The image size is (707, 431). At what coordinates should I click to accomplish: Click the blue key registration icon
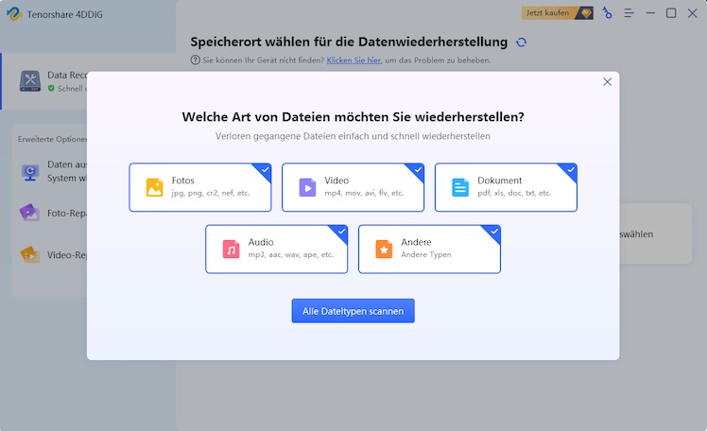click(x=607, y=13)
